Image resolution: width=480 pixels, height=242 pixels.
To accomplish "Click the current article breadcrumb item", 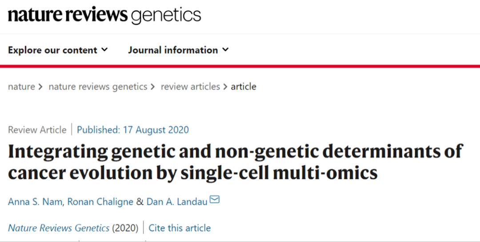I will [244, 86].
